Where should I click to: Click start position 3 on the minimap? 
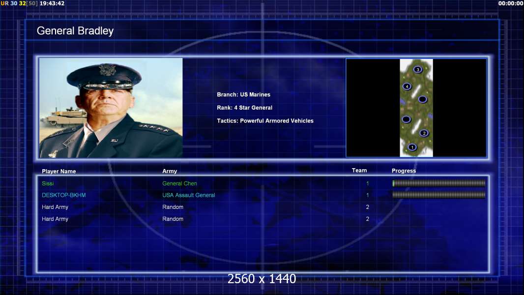(417, 69)
